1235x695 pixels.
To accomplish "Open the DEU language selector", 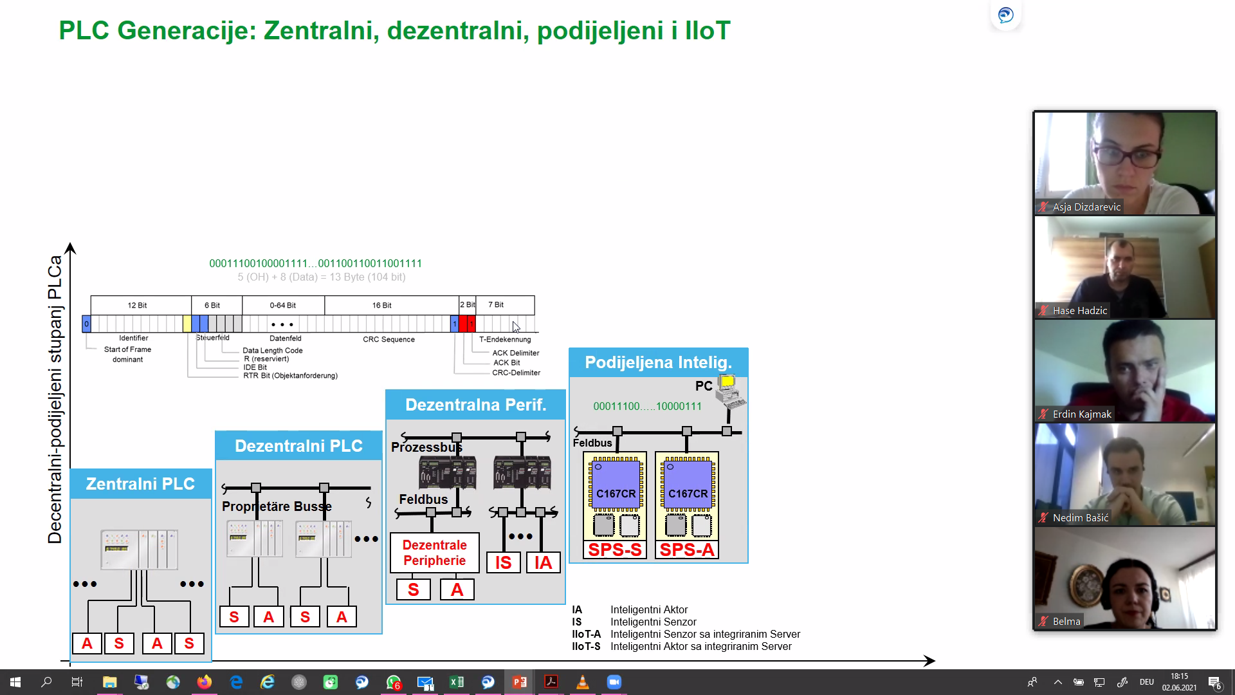I will pyautogui.click(x=1146, y=682).
